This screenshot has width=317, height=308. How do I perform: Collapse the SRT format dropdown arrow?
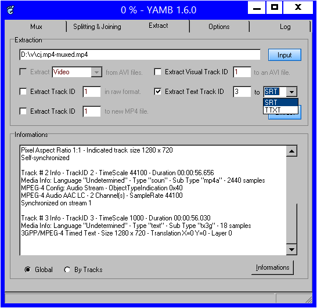click(291, 92)
